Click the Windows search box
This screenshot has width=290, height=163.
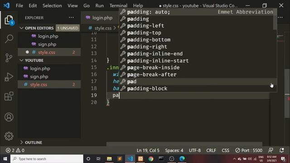point(47,159)
